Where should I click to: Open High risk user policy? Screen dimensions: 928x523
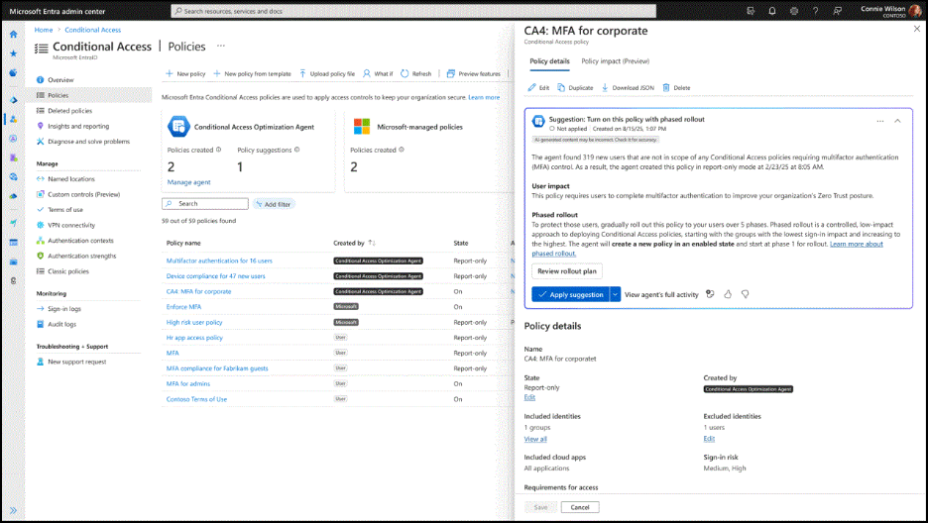(x=194, y=322)
